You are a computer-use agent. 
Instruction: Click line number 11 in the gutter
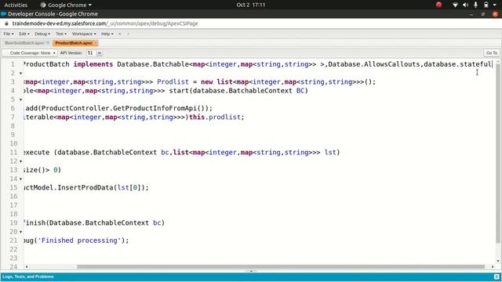click(x=13, y=152)
